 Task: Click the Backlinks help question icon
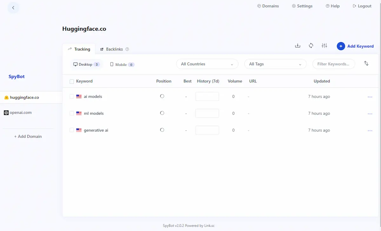tap(127, 49)
